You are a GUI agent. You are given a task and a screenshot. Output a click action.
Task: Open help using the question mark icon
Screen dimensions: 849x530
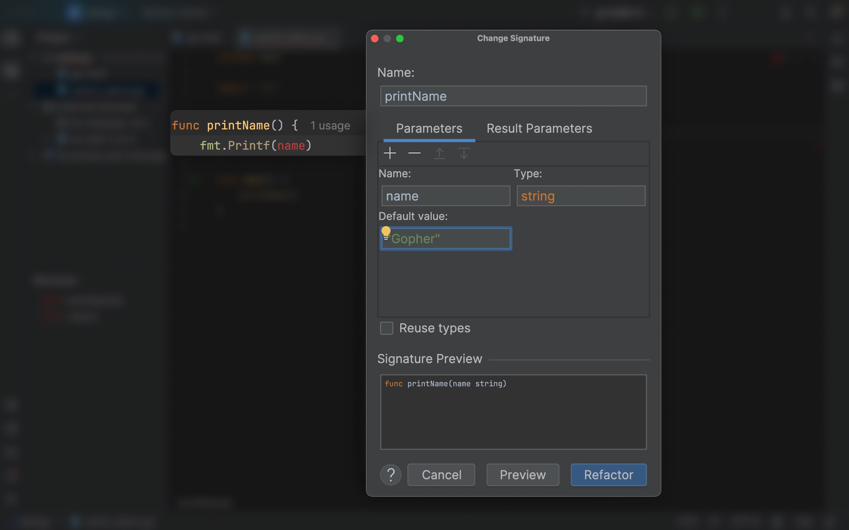tap(391, 475)
